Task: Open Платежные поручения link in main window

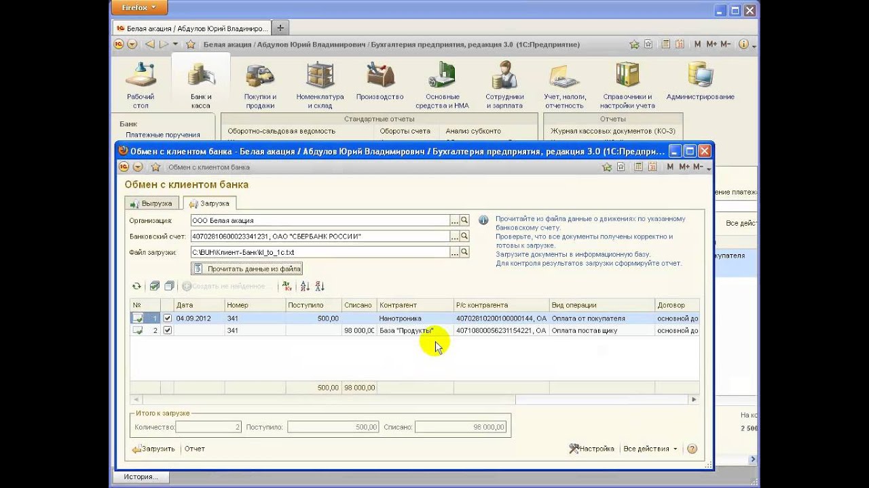Action: click(163, 135)
